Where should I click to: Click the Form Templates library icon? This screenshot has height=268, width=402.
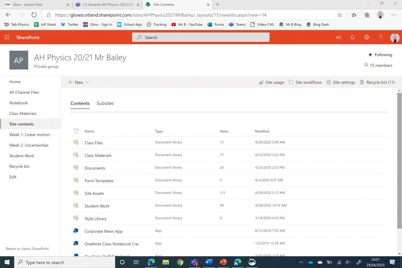[x=76, y=180]
